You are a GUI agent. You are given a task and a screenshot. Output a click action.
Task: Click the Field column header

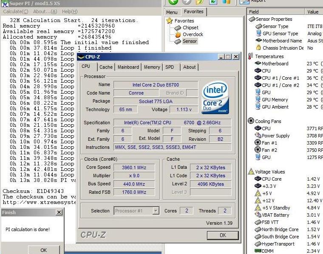pyautogui.click(x=275, y=12)
